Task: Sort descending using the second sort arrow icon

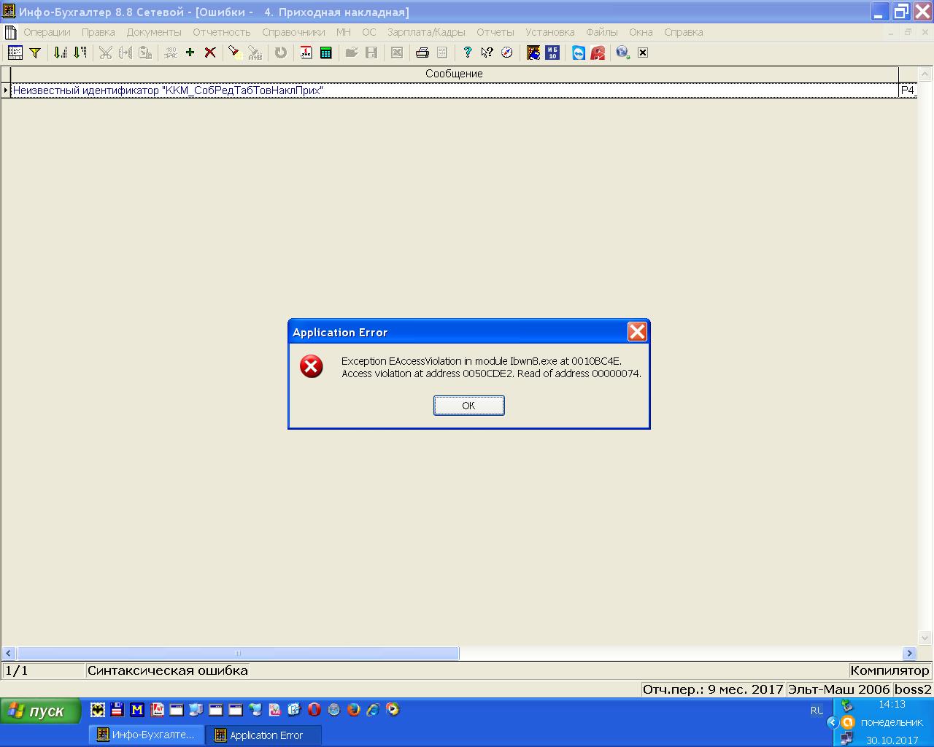Action: (x=80, y=53)
